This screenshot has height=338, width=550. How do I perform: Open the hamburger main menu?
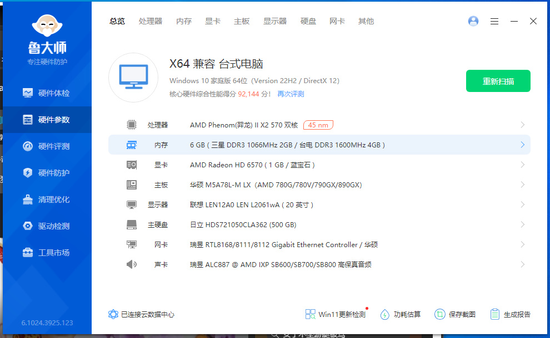494,22
